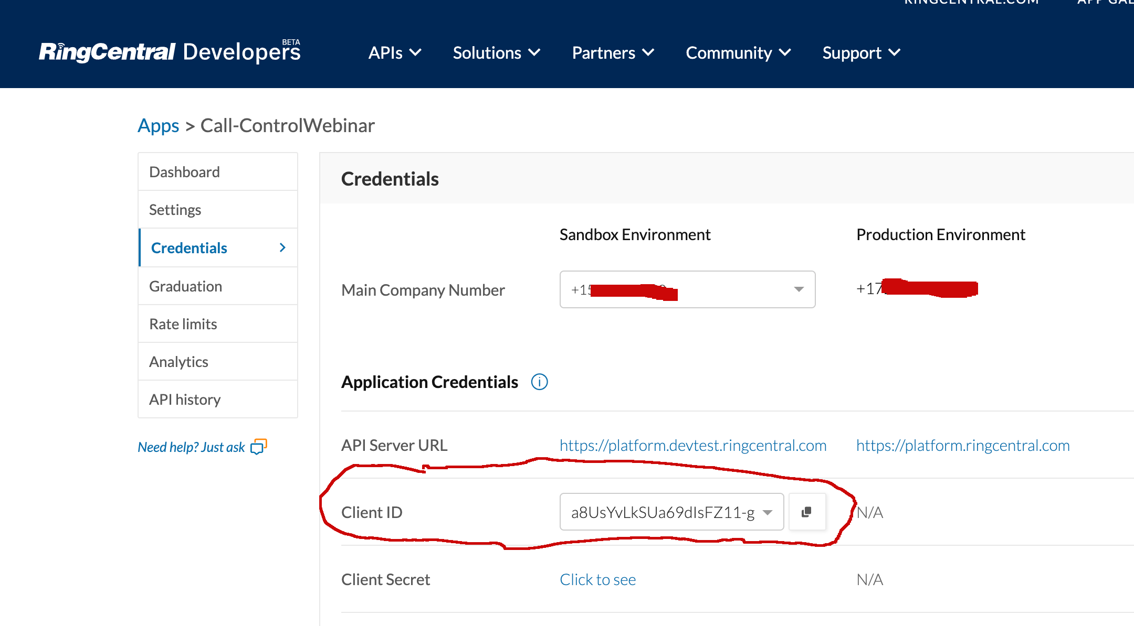Expand the Client ID sandbox dropdown
1134x626 pixels.
pyautogui.click(x=769, y=511)
